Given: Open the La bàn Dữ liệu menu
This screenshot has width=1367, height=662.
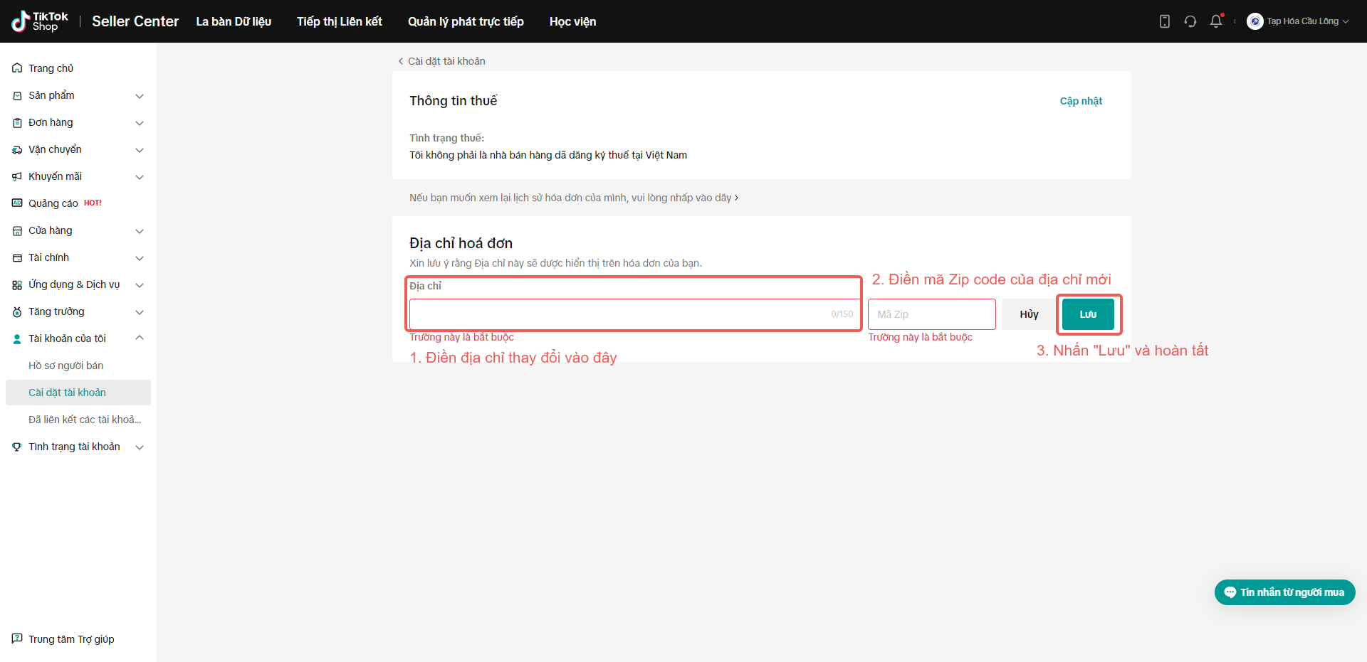Looking at the screenshot, I should tap(234, 21).
